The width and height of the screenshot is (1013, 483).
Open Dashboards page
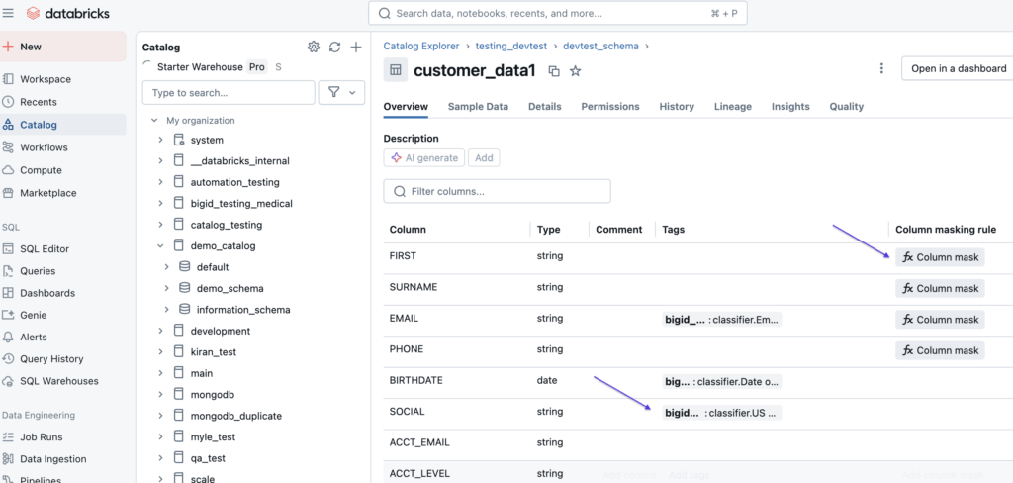tap(47, 293)
